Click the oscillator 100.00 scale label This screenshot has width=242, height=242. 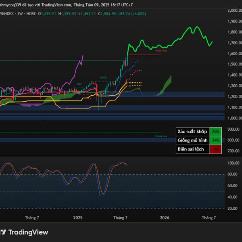click(234, 163)
